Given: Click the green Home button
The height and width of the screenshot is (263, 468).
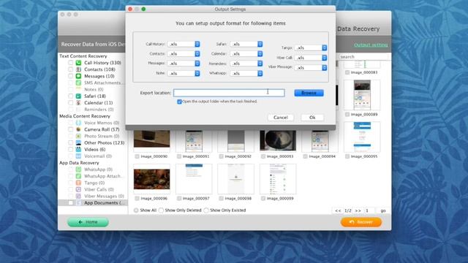Looking at the screenshot, I should (x=88, y=222).
